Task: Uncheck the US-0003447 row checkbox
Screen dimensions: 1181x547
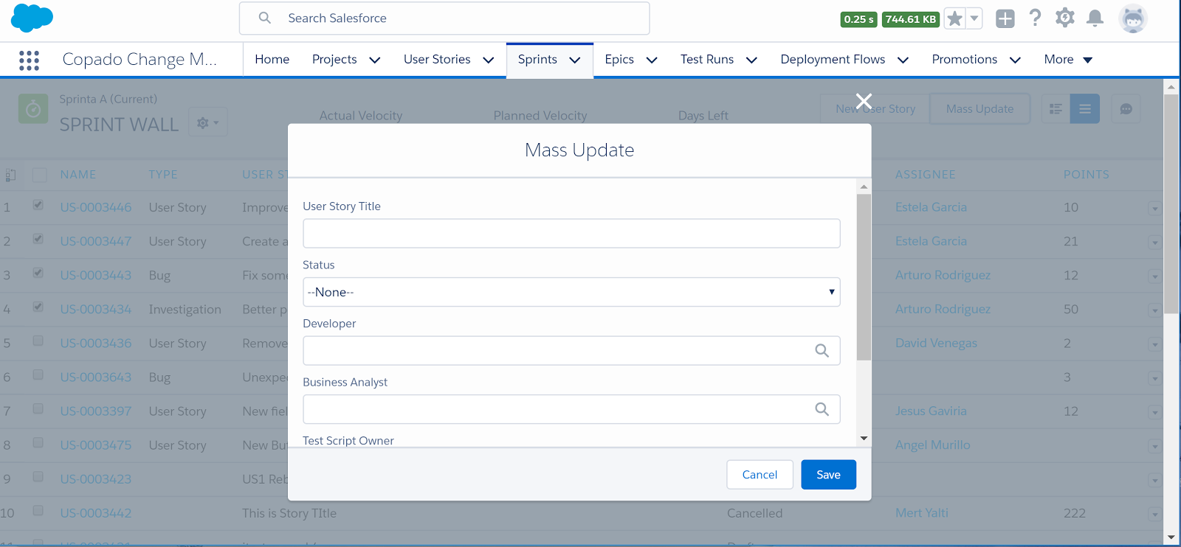Action: click(x=38, y=239)
